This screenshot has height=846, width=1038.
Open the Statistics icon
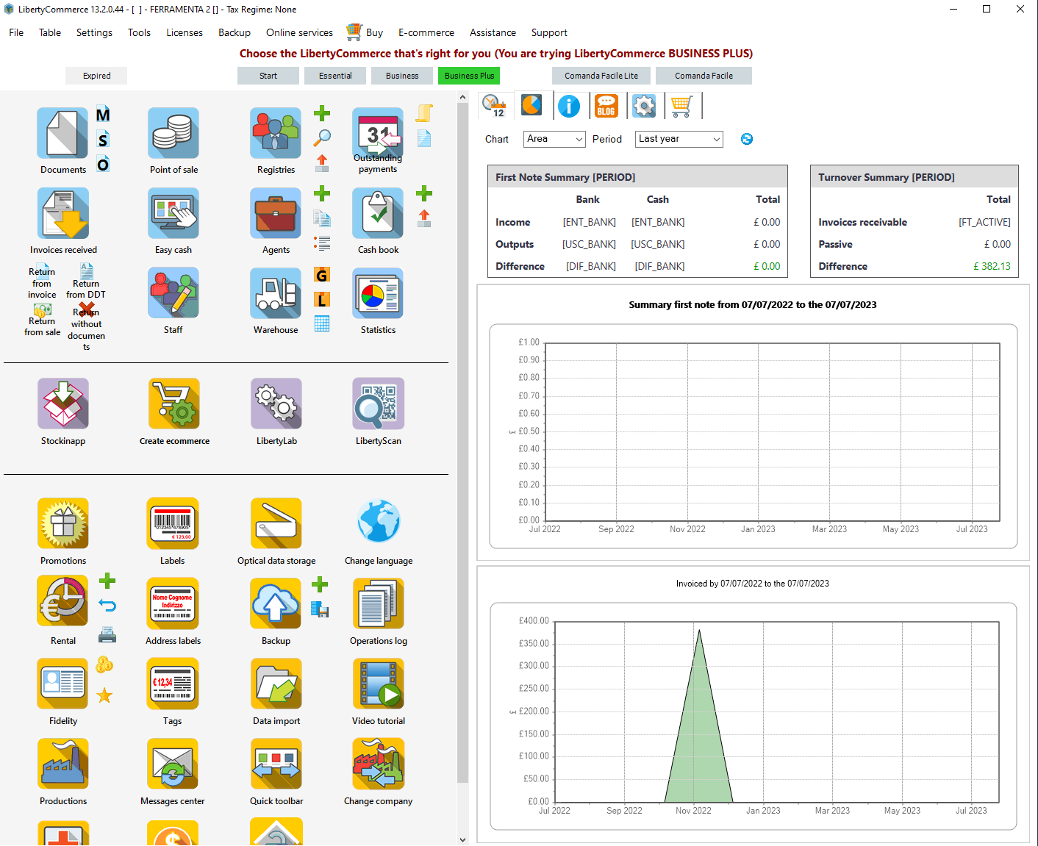click(378, 293)
